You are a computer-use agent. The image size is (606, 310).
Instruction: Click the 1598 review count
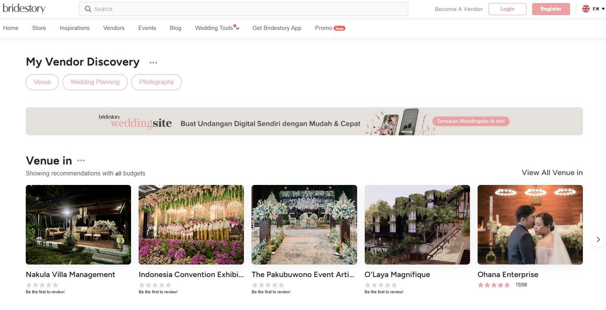[x=521, y=285]
